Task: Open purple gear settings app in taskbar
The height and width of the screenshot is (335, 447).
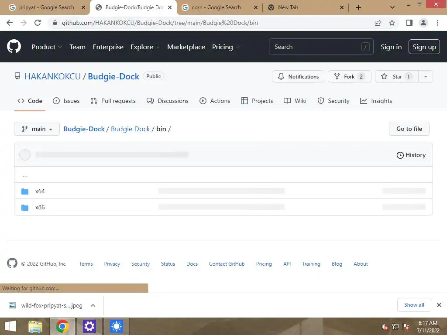Action: tap(89, 326)
